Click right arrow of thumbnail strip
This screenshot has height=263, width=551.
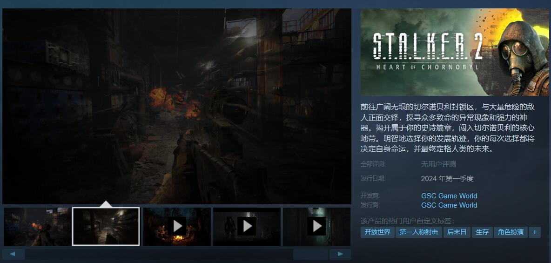340,254
